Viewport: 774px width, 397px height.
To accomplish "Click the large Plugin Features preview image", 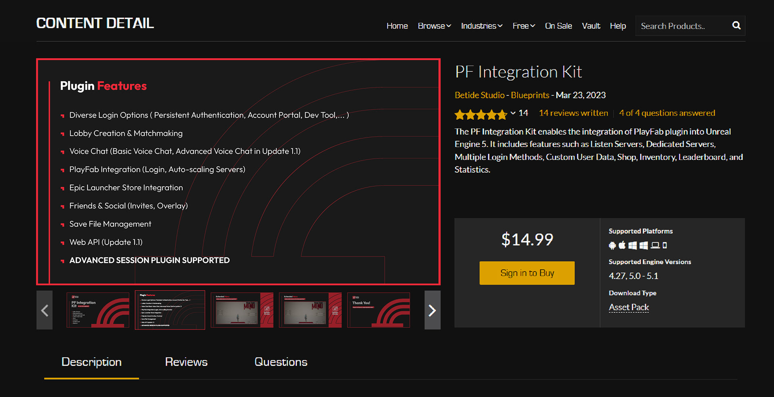I will click(238, 172).
